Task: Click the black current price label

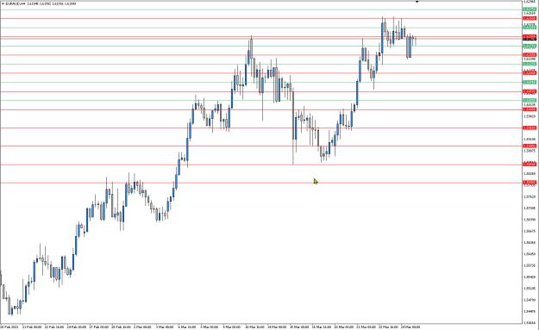Action: (x=529, y=40)
